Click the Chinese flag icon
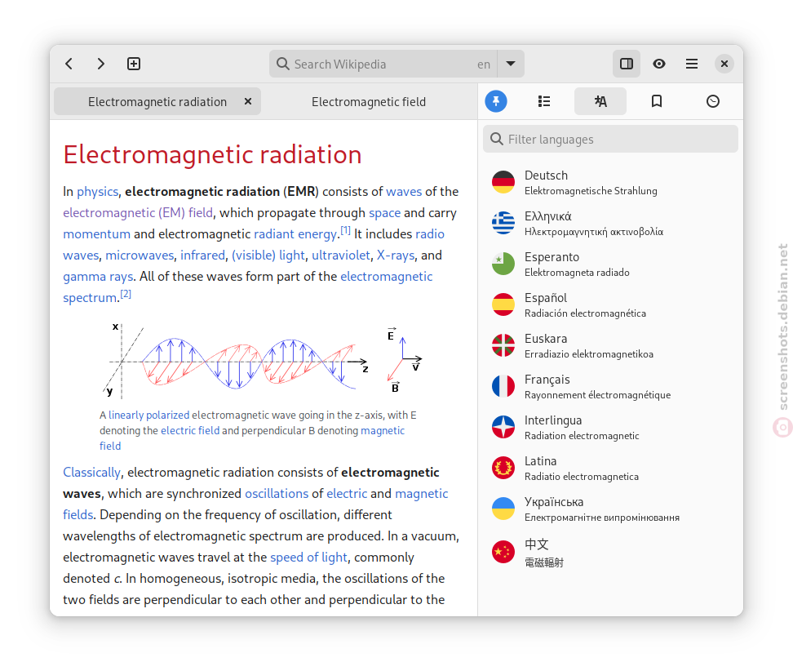Screen dimensions: 793x671 coord(503,552)
